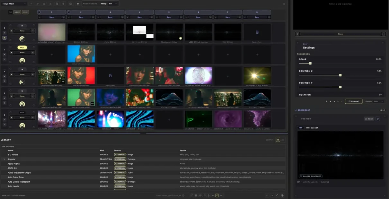This screenshot has width=389, height=199.
Task: Click the folder filter icon in Library footer
Action: [192, 195]
